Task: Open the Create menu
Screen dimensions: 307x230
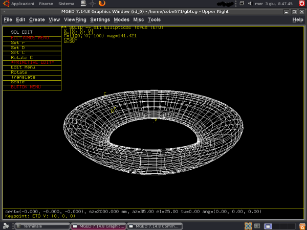Action: point(37,19)
